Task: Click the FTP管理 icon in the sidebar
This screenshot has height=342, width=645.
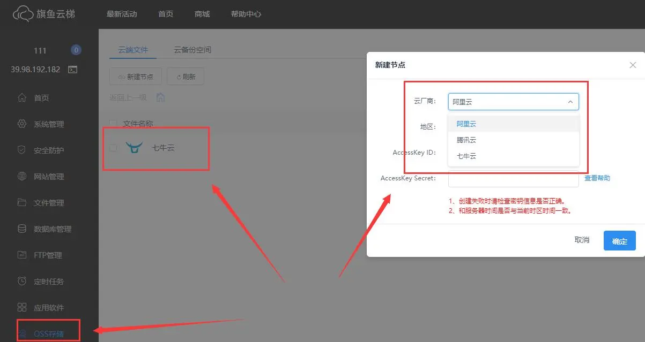Action: tap(22, 255)
